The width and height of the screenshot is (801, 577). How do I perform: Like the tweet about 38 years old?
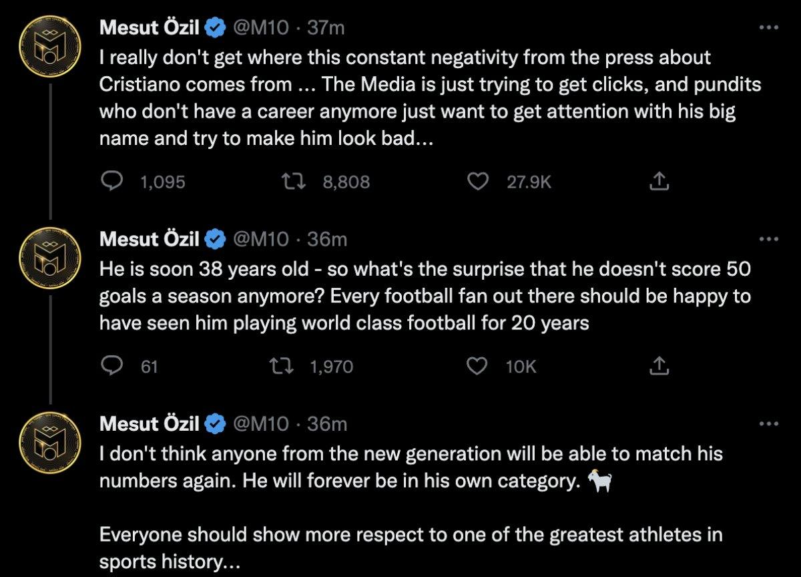click(477, 366)
